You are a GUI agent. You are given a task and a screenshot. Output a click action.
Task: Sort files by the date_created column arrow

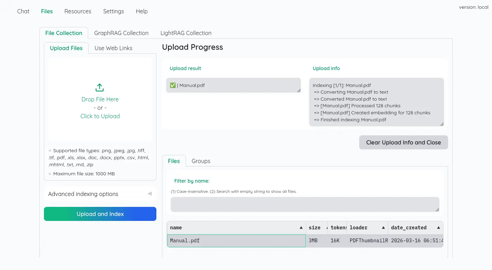(x=438, y=228)
